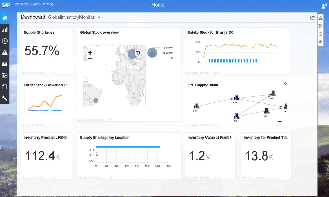This screenshot has height=197, width=329.
Task: Open the clipboard tasks icon in right panel
Action: (x=320, y=34)
